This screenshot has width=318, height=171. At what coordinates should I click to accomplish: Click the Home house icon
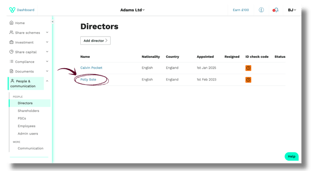[x=11, y=23]
